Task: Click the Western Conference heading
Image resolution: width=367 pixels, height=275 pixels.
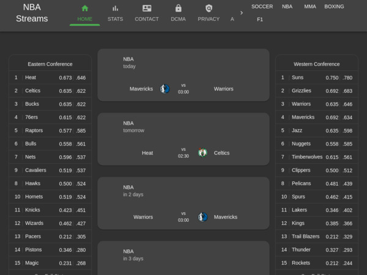Action: 317,64
